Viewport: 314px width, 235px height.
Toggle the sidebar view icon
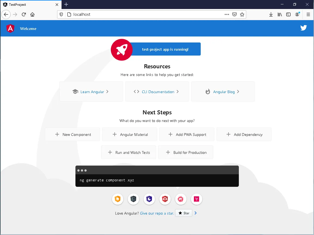tap(288, 14)
